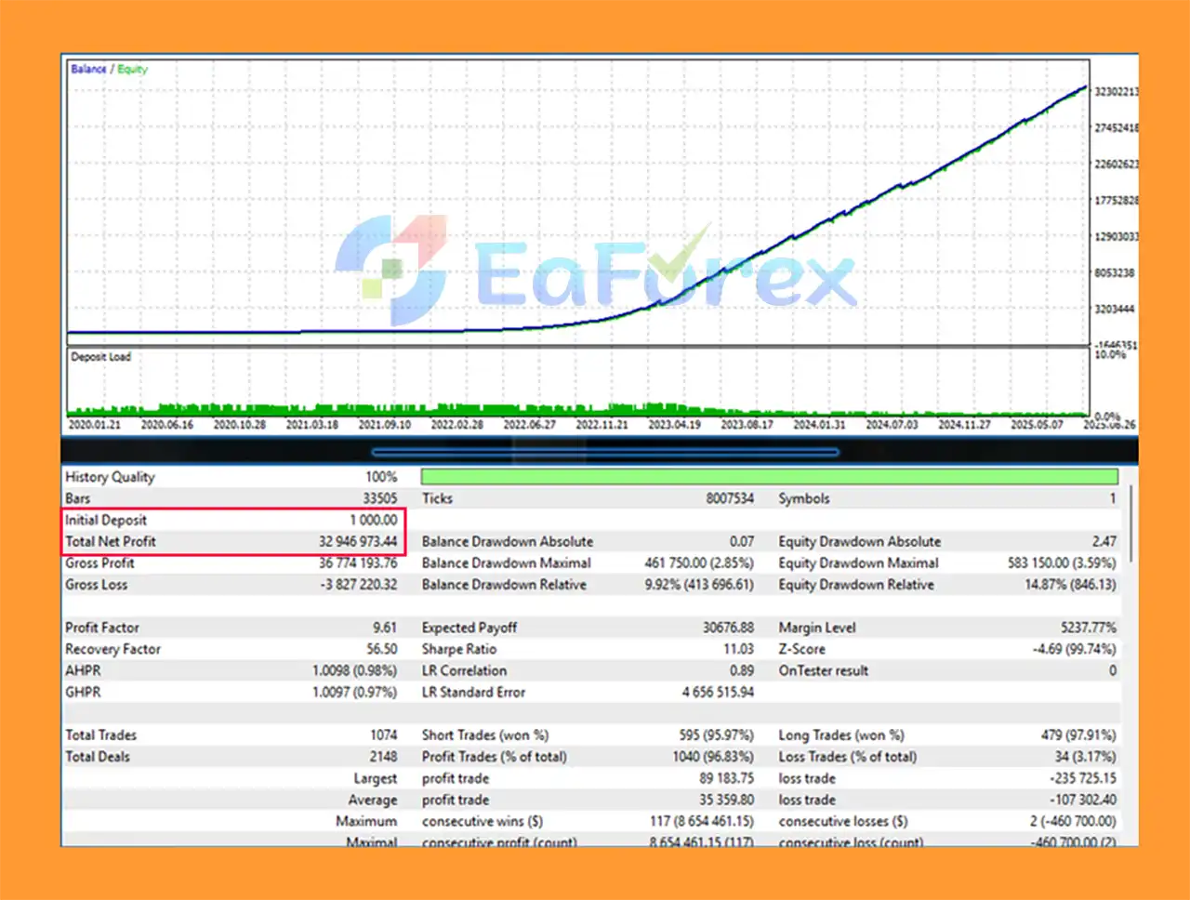Click the Balance legend label on the chart

88,69
